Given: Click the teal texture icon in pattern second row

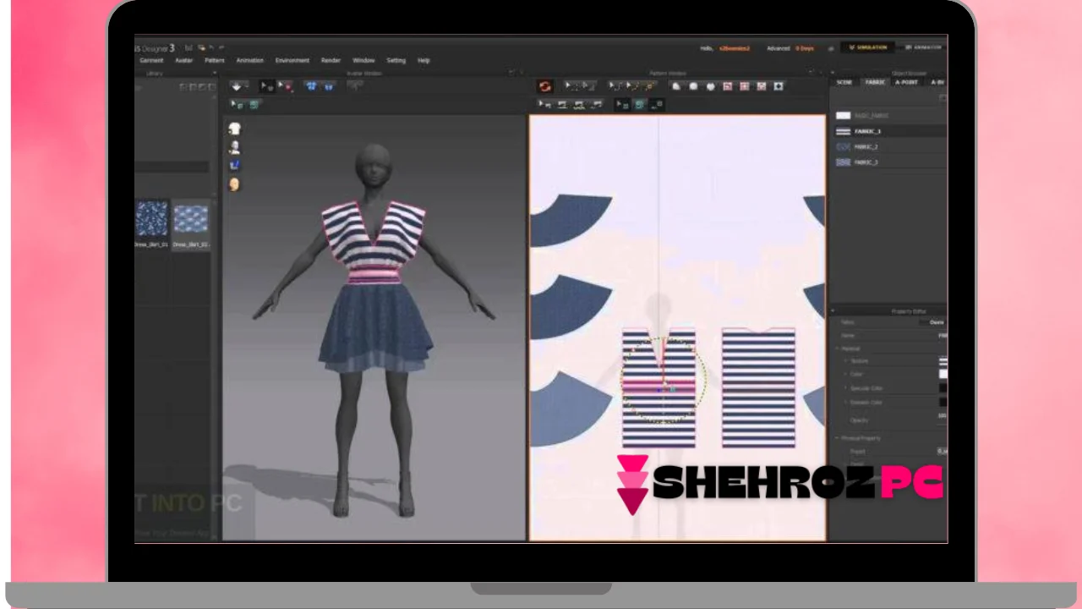Looking at the screenshot, I should tap(639, 105).
